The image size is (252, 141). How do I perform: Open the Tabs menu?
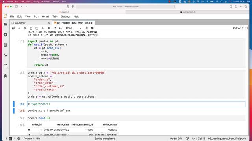tap(55, 16)
